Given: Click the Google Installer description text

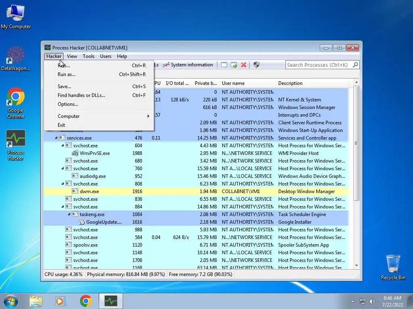Looking at the screenshot, I should pyautogui.click(x=295, y=222).
